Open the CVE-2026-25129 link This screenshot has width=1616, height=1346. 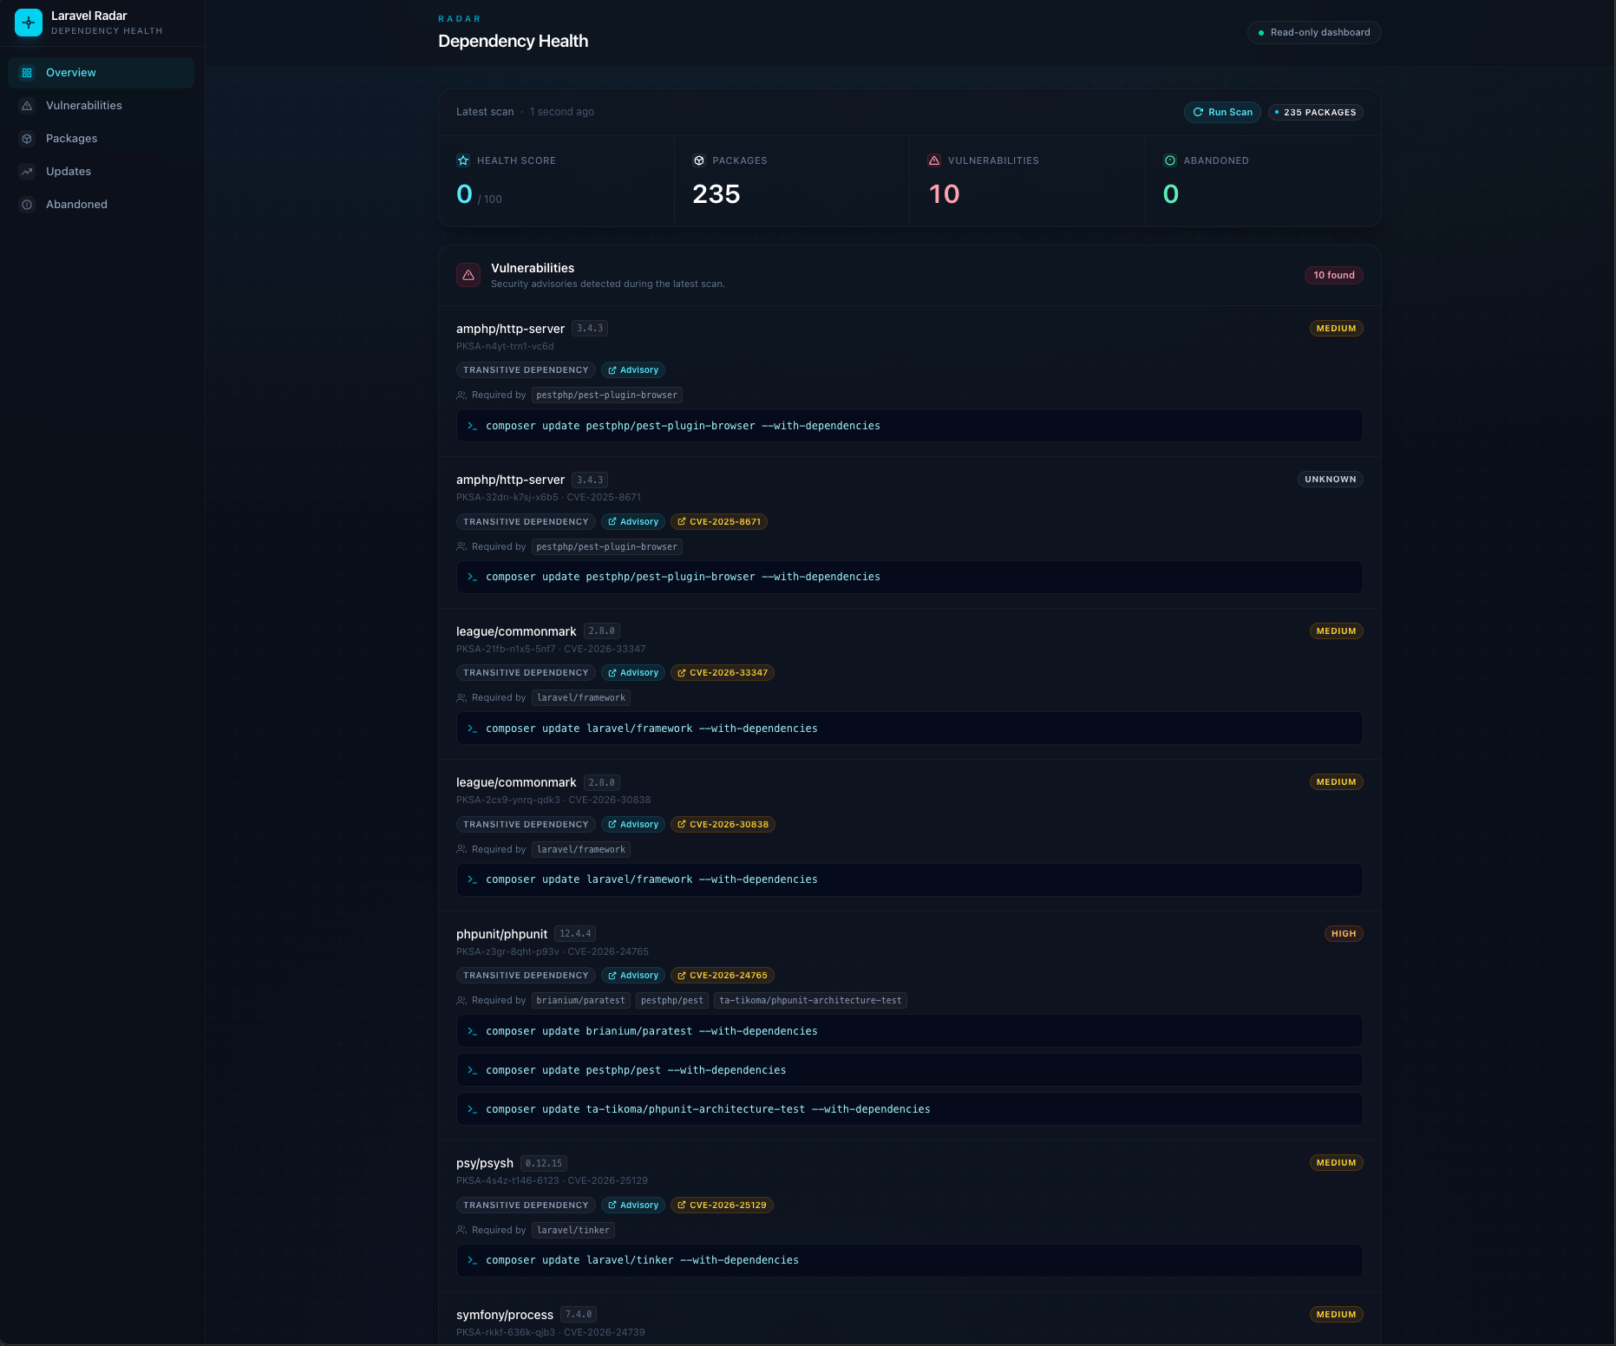tap(722, 1206)
